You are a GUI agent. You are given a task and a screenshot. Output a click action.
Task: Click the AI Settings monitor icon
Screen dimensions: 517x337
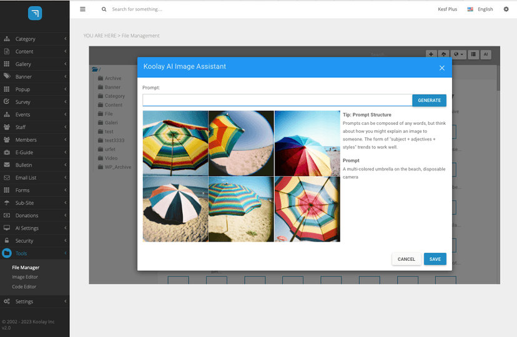point(7,228)
